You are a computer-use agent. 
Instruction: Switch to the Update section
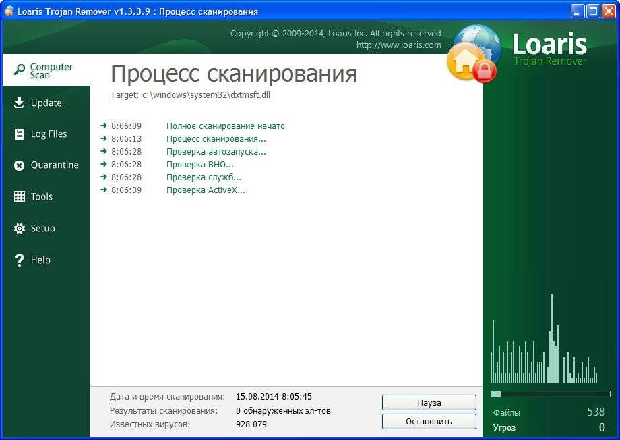(x=46, y=103)
